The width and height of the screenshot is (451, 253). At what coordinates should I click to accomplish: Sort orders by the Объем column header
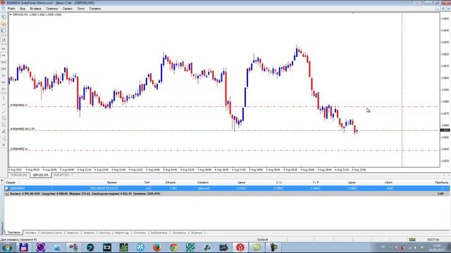tap(171, 183)
